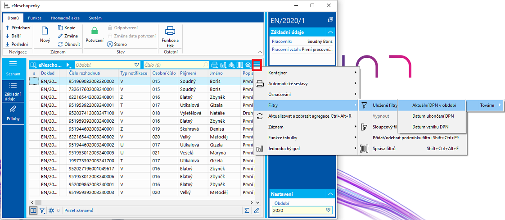The width and height of the screenshot is (505, 220).
Task: Select Aktuální DPN v období filter
Action: click(x=432, y=105)
